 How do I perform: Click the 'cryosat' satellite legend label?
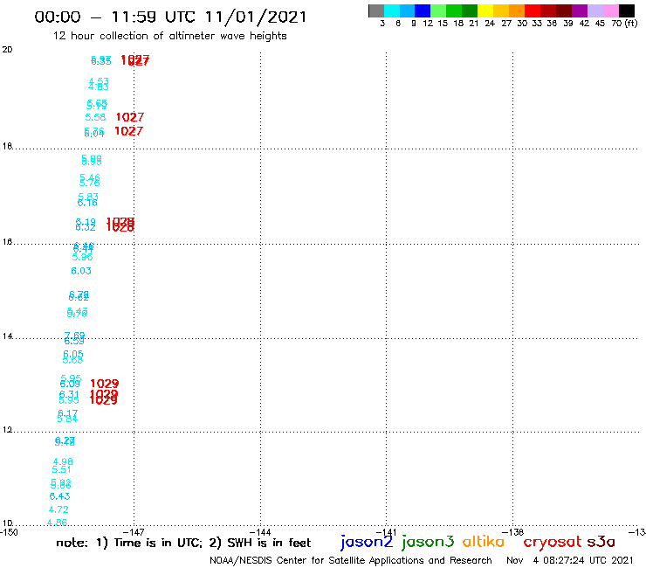(x=552, y=542)
